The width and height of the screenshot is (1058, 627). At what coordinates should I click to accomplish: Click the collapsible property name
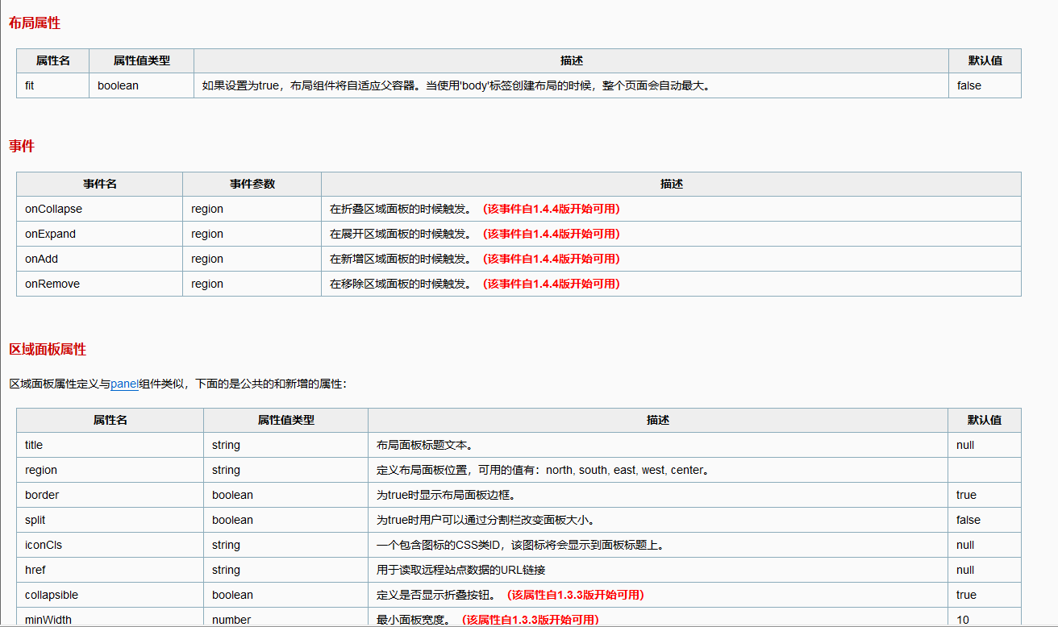pyautogui.click(x=52, y=595)
